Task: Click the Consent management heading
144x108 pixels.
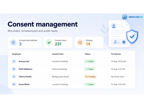Action: (x=43, y=24)
